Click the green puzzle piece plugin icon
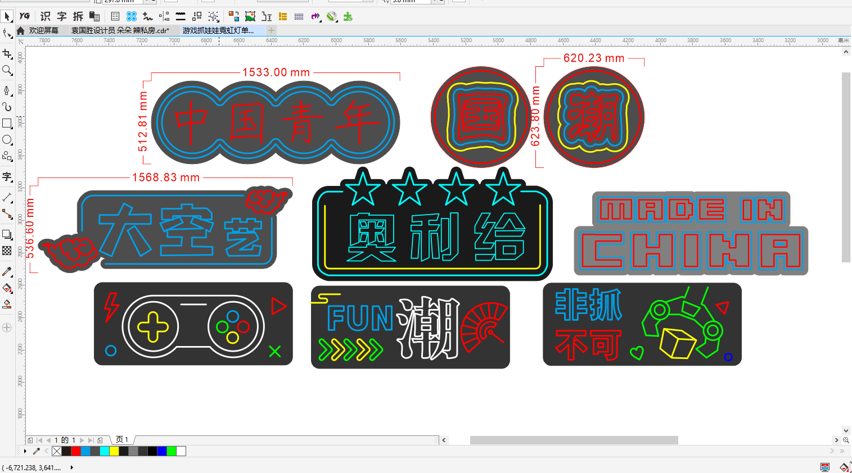Image resolution: width=852 pixels, height=473 pixels. [348, 16]
